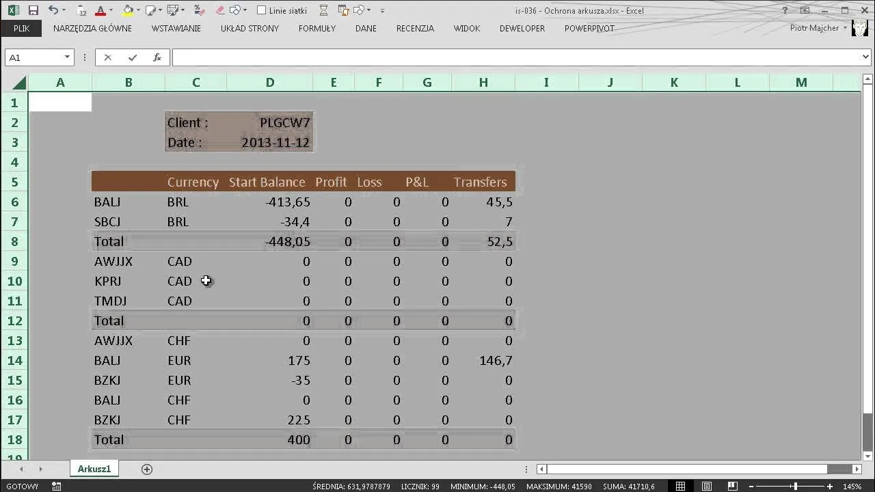The width and height of the screenshot is (875, 492).
Task: Open macro recording icon in status bar
Action: point(57,486)
